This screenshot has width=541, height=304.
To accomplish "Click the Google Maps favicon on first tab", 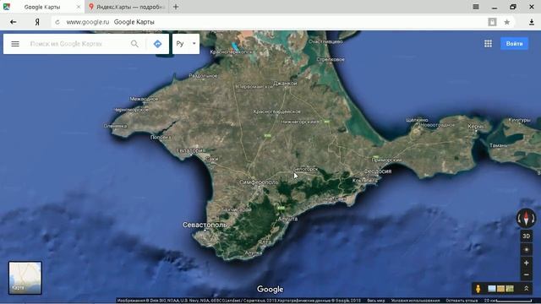I will tap(7, 7).
